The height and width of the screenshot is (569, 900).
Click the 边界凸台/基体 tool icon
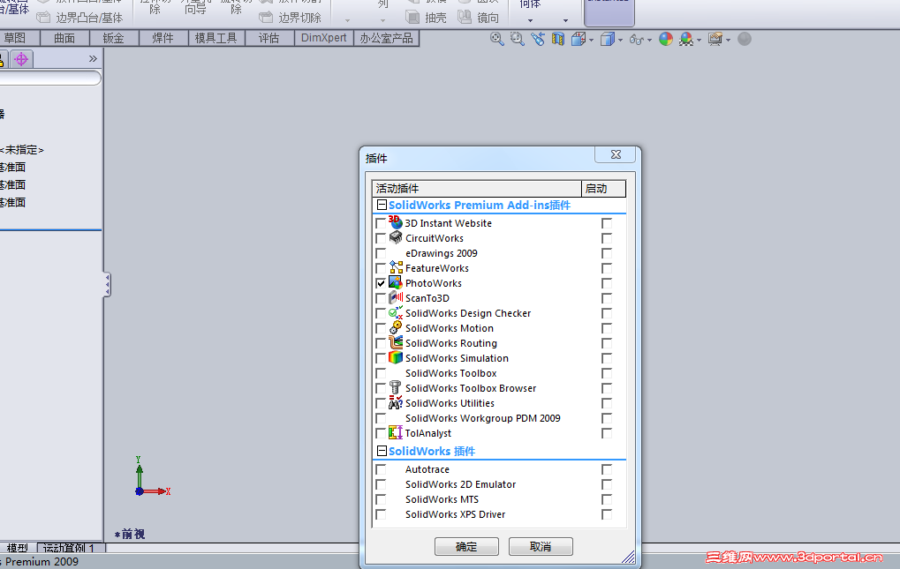pos(43,17)
